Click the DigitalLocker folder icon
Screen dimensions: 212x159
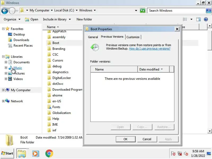[x=49, y=78]
